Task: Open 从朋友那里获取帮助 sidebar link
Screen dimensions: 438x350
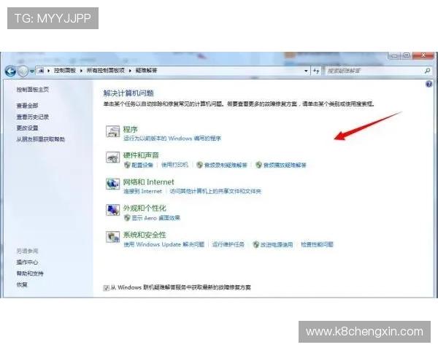Action: click(40, 139)
